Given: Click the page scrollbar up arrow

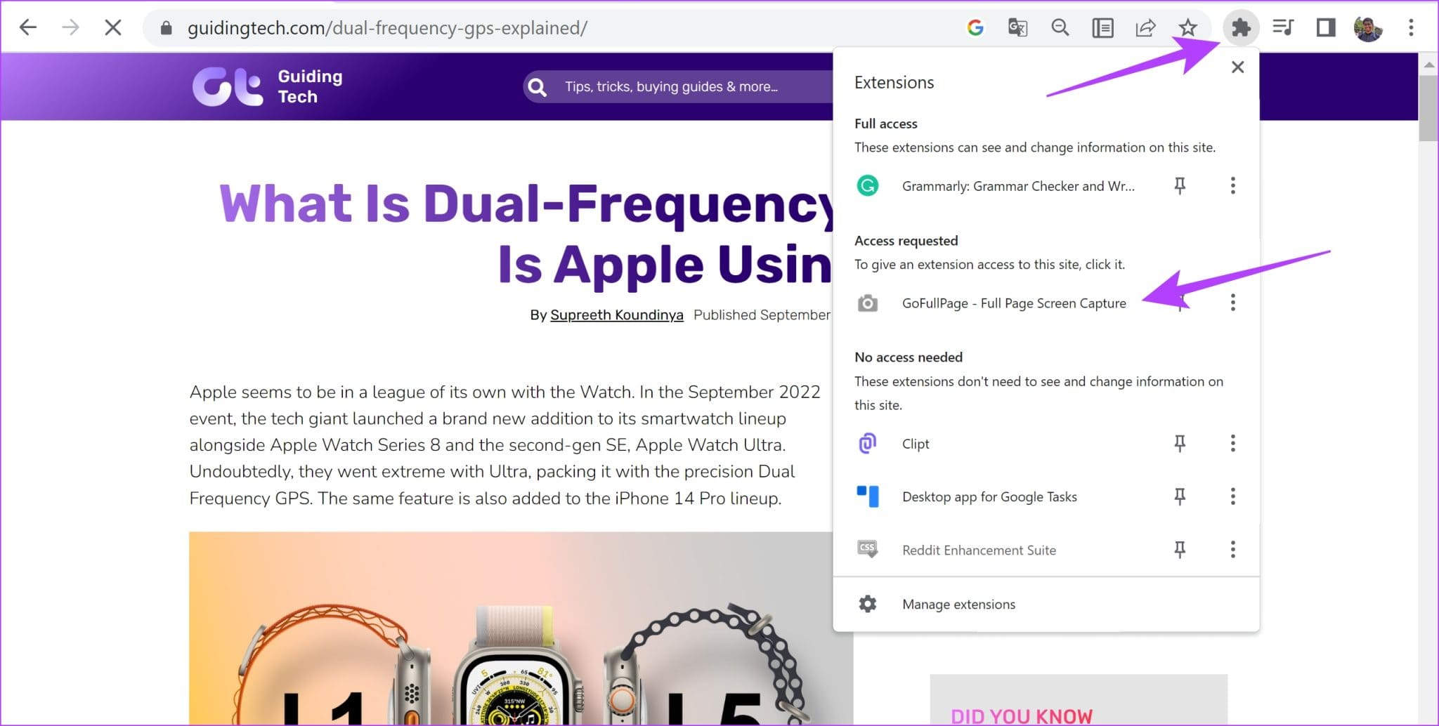Looking at the screenshot, I should [1428, 64].
